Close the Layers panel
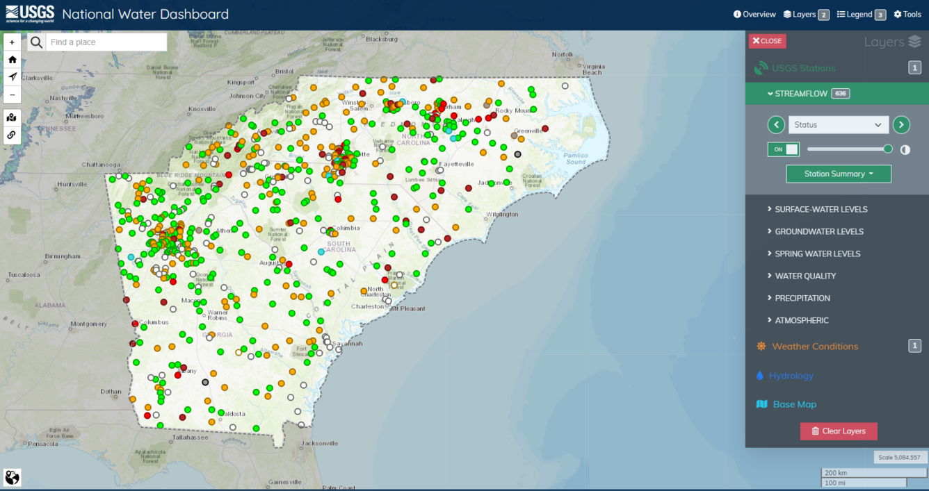 pyautogui.click(x=767, y=41)
